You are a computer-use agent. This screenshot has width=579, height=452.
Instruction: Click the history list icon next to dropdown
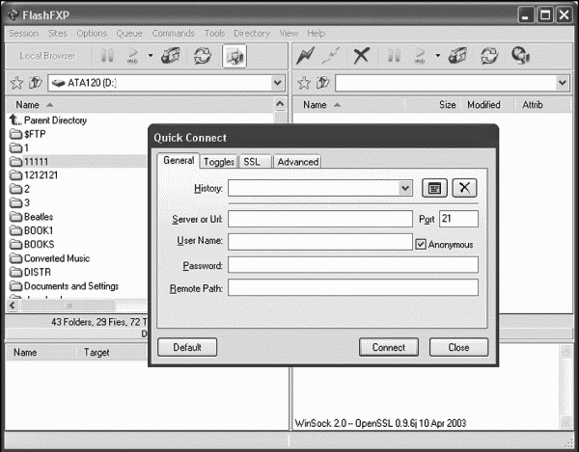[435, 188]
